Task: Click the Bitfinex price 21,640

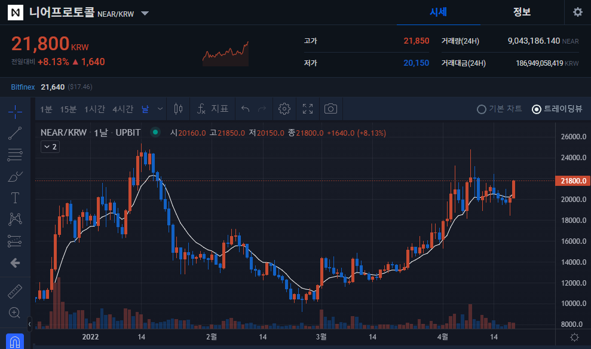Action: (x=53, y=87)
